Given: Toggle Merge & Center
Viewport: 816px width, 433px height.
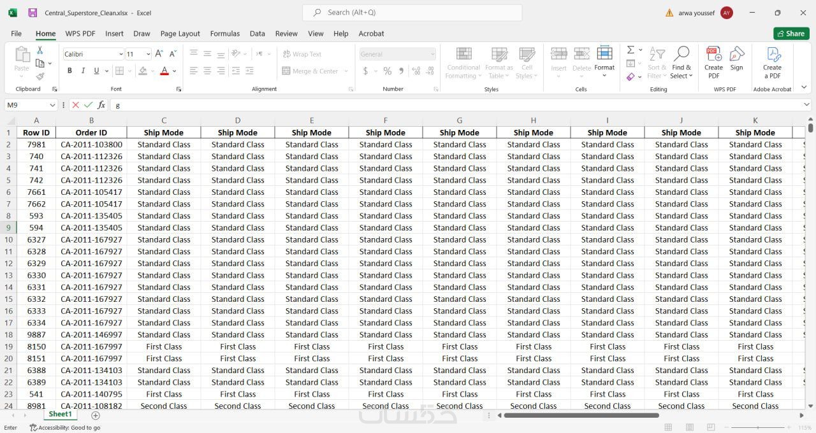Looking at the screenshot, I should [x=310, y=71].
